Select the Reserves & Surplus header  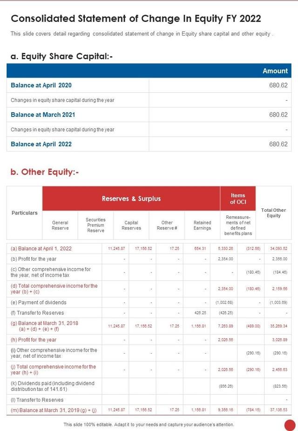[131, 198]
